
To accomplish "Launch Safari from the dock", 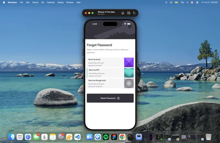I will tap(28, 137).
